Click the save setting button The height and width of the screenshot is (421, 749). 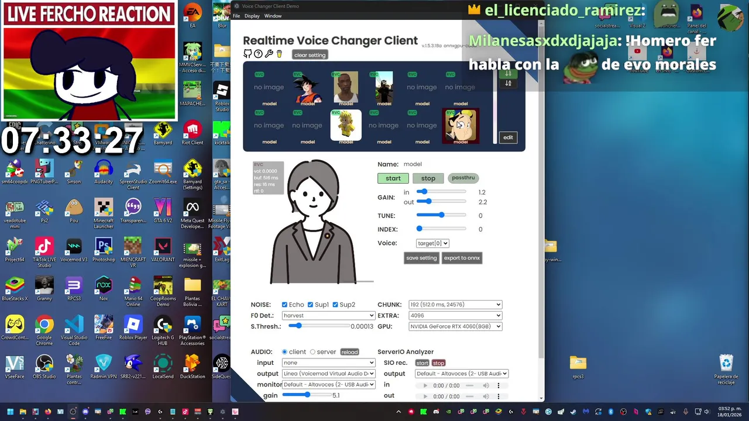tap(421, 258)
